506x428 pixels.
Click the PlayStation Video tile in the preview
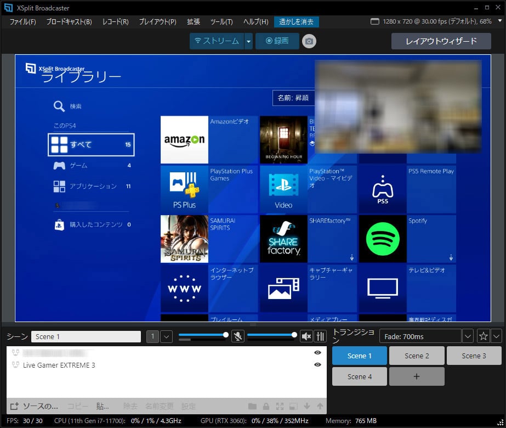[x=283, y=189]
